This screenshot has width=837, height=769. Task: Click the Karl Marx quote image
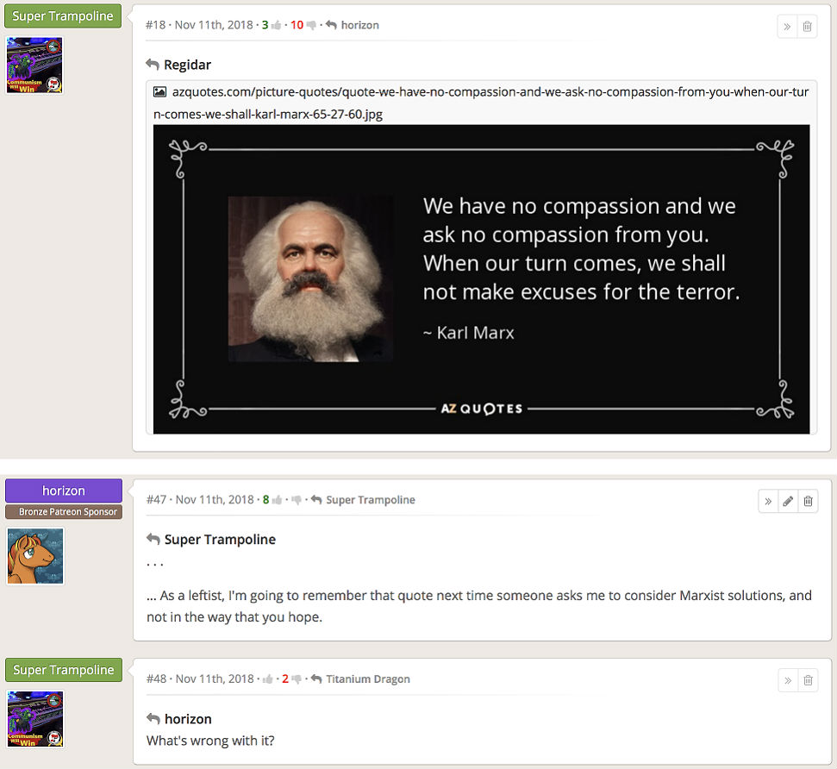pyautogui.click(x=481, y=278)
